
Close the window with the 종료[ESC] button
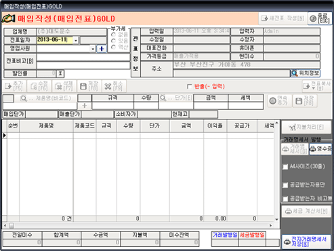(x=320, y=18)
